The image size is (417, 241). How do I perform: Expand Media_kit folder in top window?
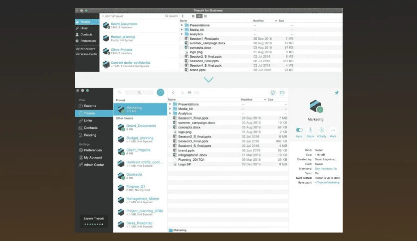click(182, 29)
